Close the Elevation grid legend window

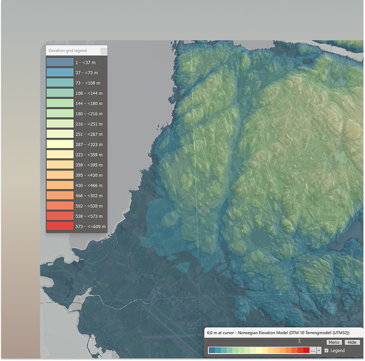[x=103, y=51]
